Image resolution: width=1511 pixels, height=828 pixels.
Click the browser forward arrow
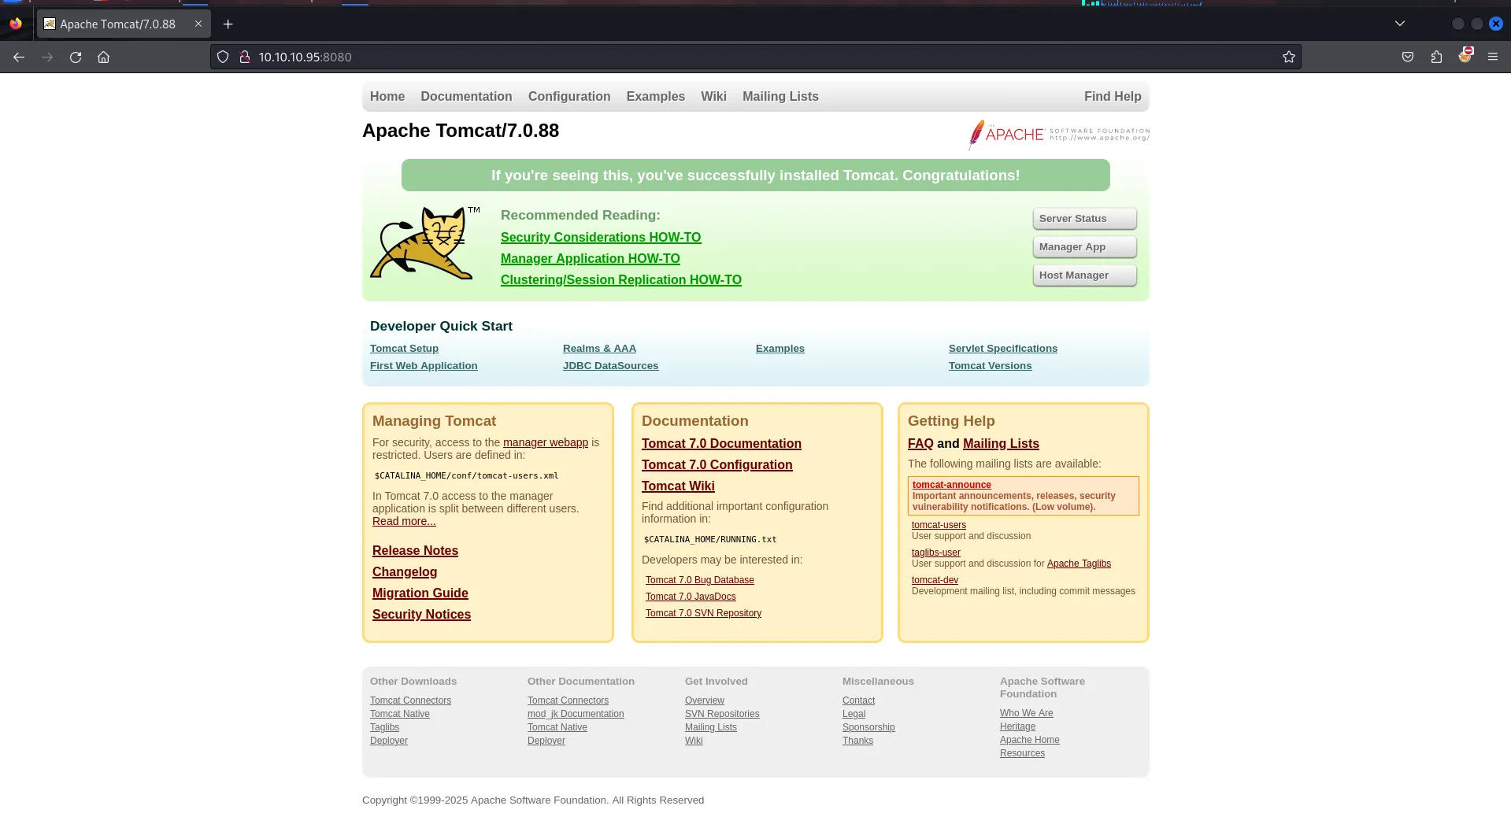(x=47, y=57)
